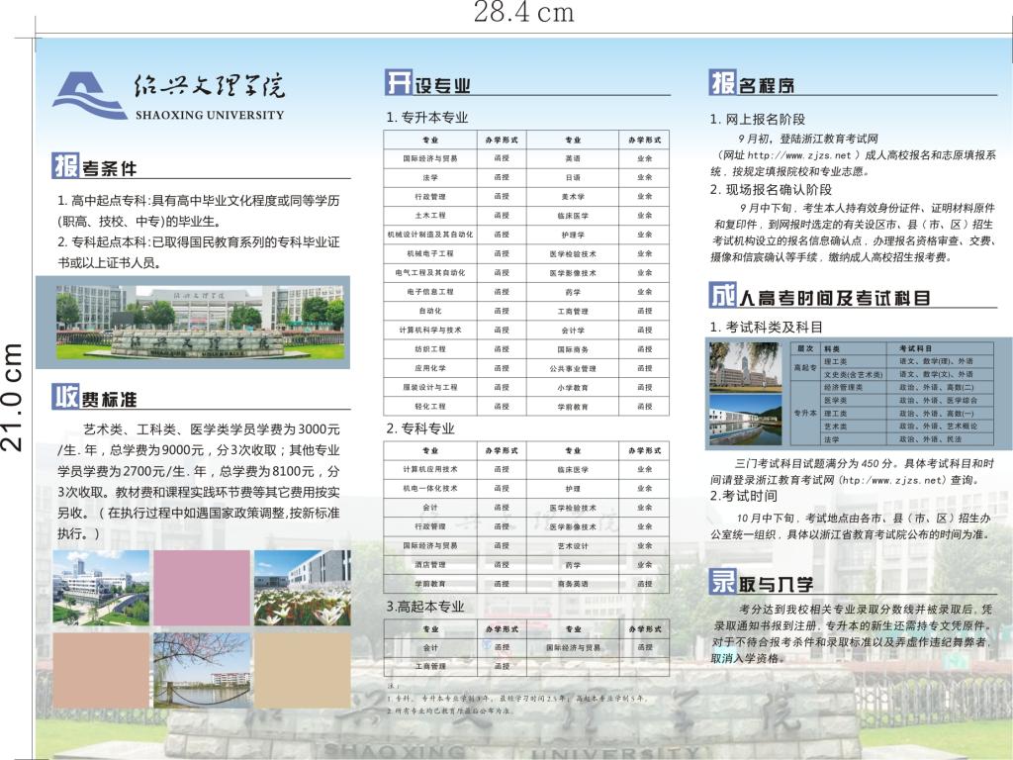Select the lakeside cherry blossom photo
This screenshot has width=1013, height=760.
click(x=201, y=668)
